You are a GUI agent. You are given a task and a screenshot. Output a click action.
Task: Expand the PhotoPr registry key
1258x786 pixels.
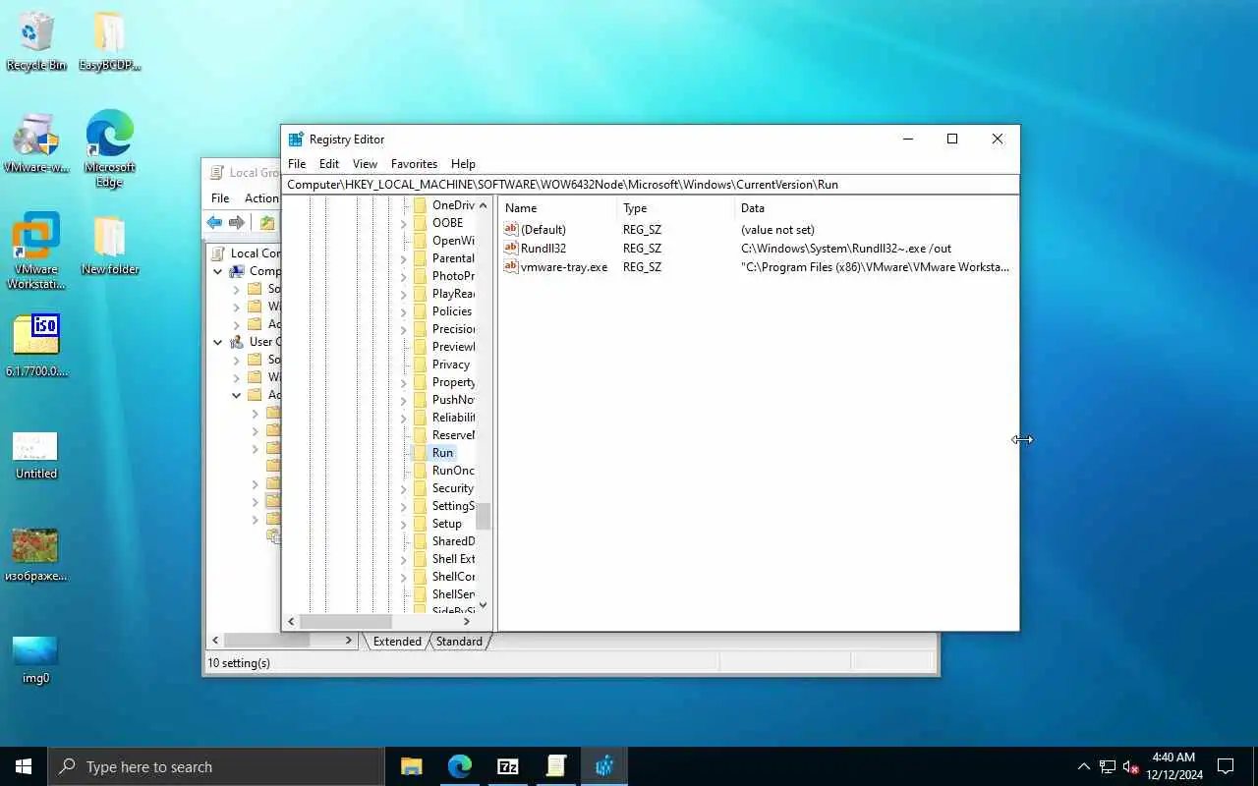[x=403, y=276]
